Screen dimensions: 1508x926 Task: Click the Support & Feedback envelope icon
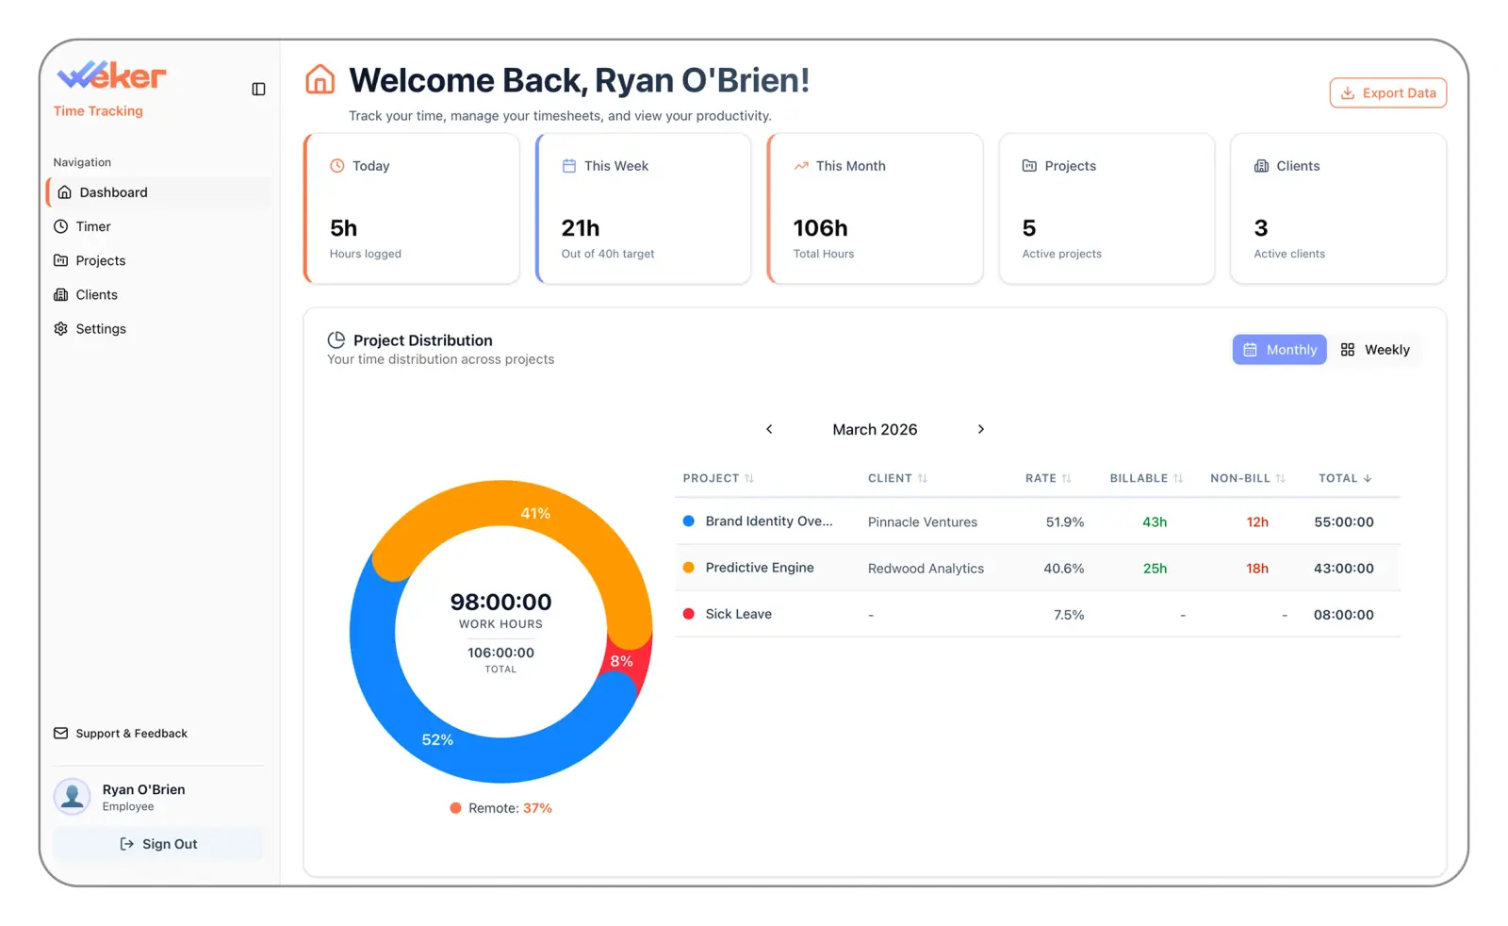(60, 733)
